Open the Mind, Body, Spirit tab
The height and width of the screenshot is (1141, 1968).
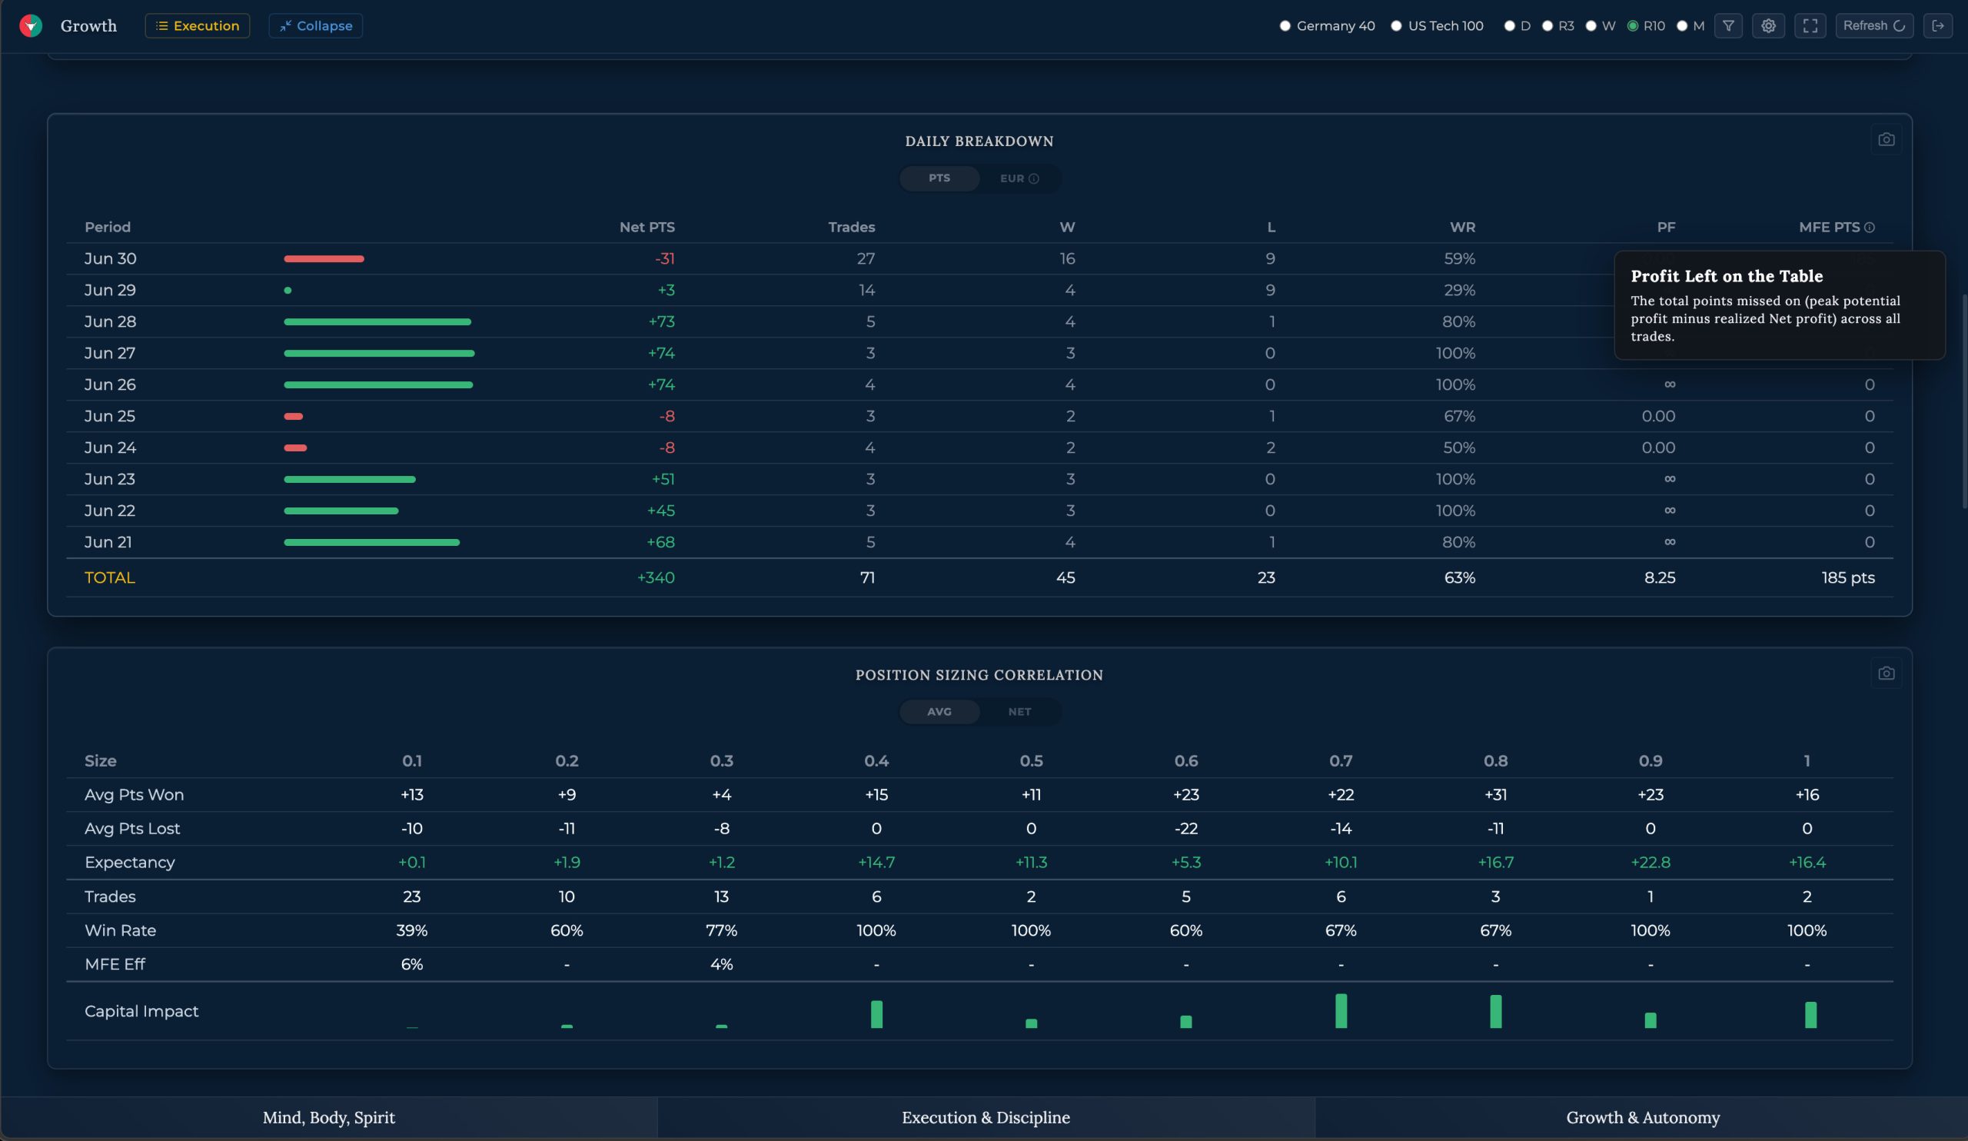(329, 1118)
